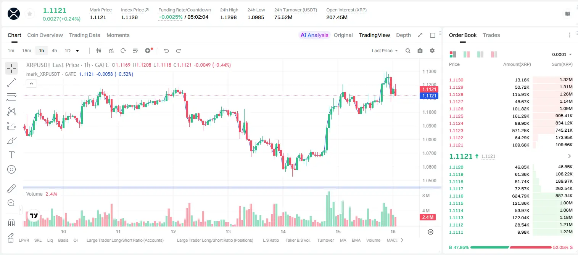Viewport: 578px width, 255px height.
Task: Show only sell orders in order book
Action: pyautogui.click(x=494, y=54)
